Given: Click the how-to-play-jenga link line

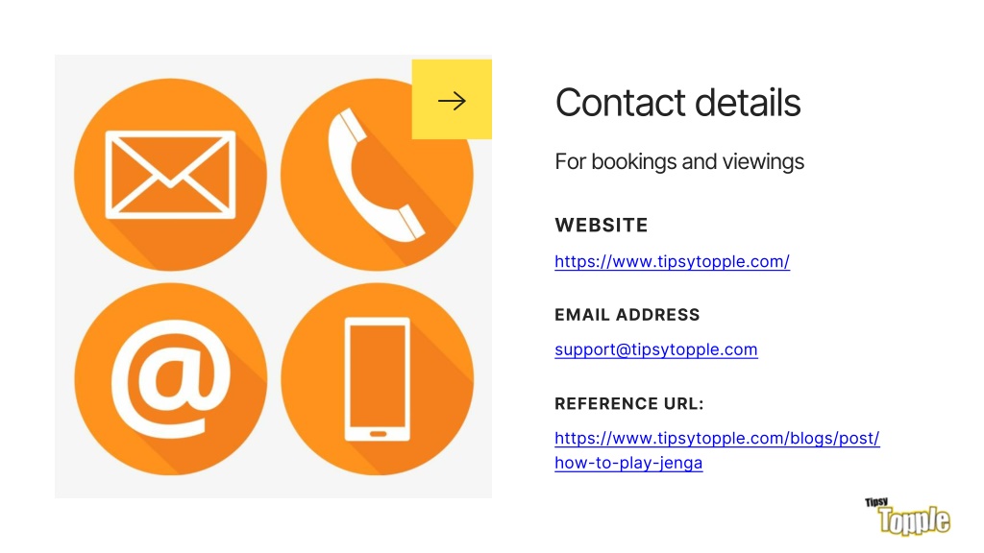Looking at the screenshot, I should point(628,463).
